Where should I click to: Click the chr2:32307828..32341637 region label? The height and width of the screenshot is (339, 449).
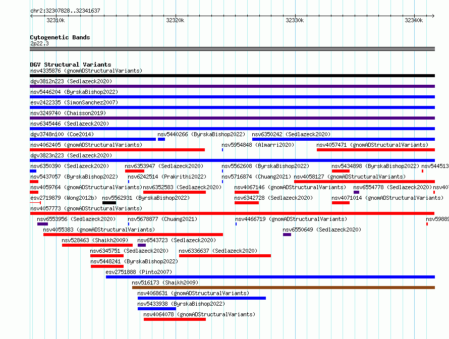(65, 11)
